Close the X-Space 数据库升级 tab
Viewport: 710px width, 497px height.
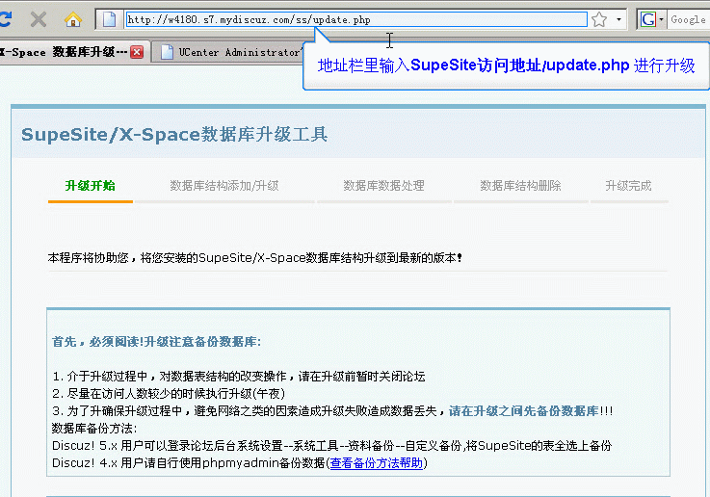pos(137,52)
